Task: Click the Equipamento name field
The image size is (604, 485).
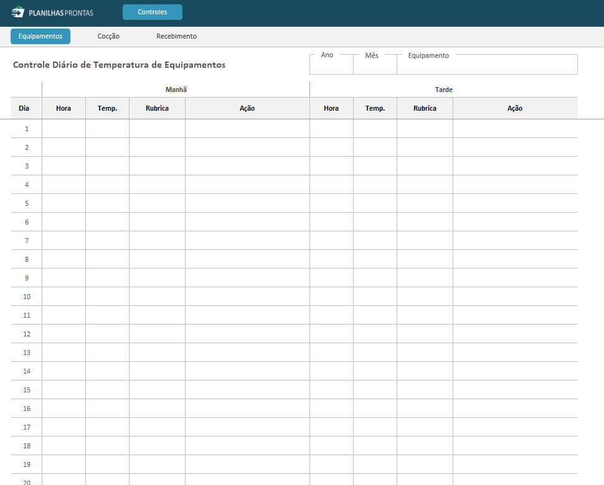Action: pyautogui.click(x=487, y=66)
